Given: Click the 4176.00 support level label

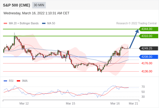Looking at the screenshot, I should click(147, 63).
